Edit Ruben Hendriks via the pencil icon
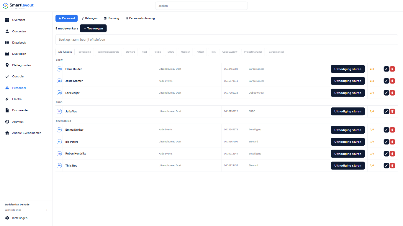This screenshot has width=403, height=226. coord(386,154)
